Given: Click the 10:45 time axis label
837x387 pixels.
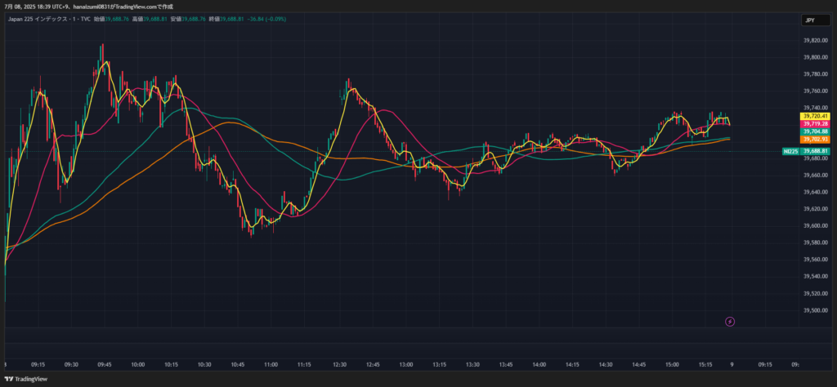Looking at the screenshot, I should tap(238, 365).
